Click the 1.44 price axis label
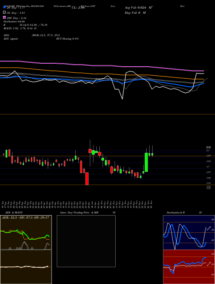 pos(208,178)
